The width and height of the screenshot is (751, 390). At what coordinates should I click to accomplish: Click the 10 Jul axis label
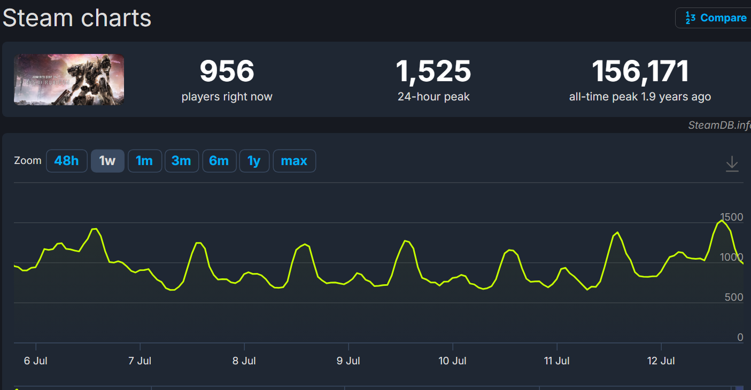click(453, 361)
